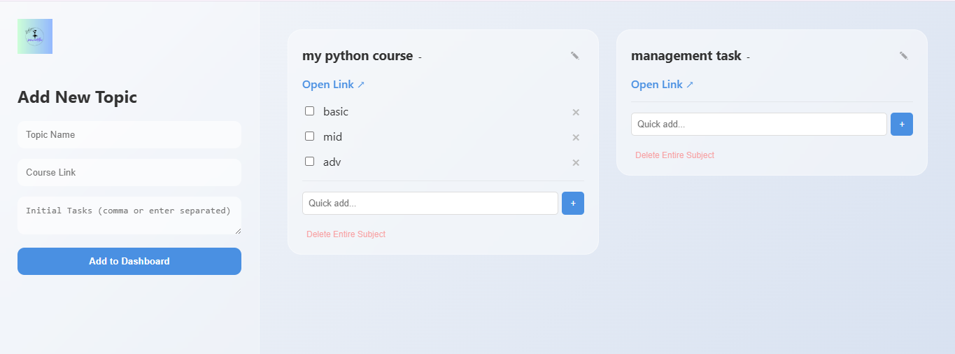Delete Entire Subject for management task
The width and height of the screenshot is (955, 354).
click(x=674, y=155)
